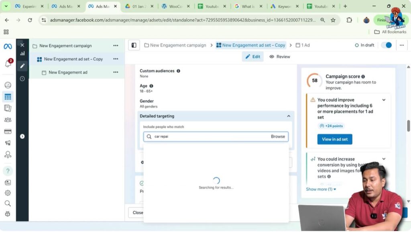Switch to Review tab

280,57
